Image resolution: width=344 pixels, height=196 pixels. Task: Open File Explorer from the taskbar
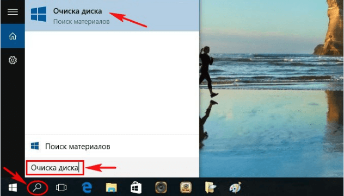coord(111,188)
